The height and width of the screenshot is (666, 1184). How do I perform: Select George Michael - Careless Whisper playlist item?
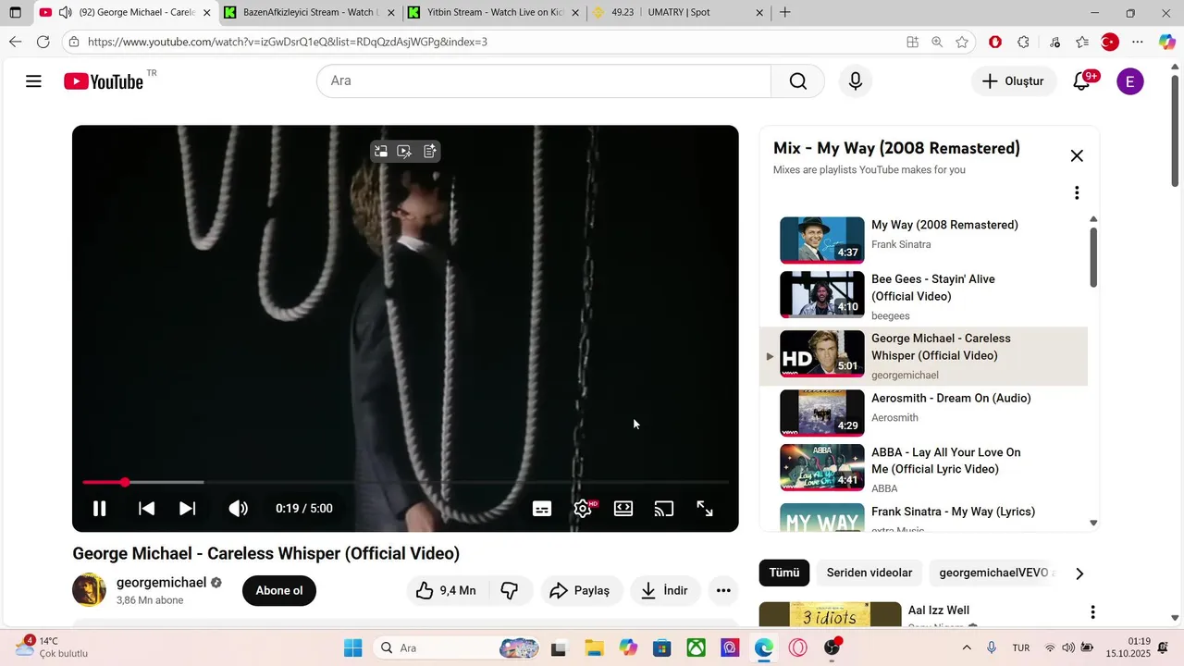tap(923, 355)
